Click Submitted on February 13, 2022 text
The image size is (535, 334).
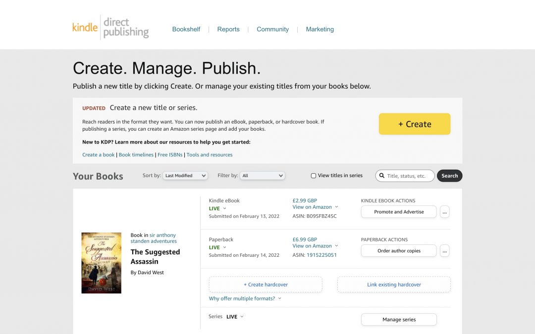coord(244,216)
